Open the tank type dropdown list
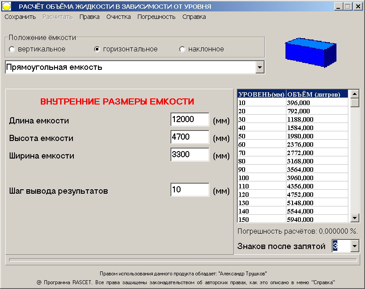365x289 pixels. pyautogui.click(x=260, y=68)
